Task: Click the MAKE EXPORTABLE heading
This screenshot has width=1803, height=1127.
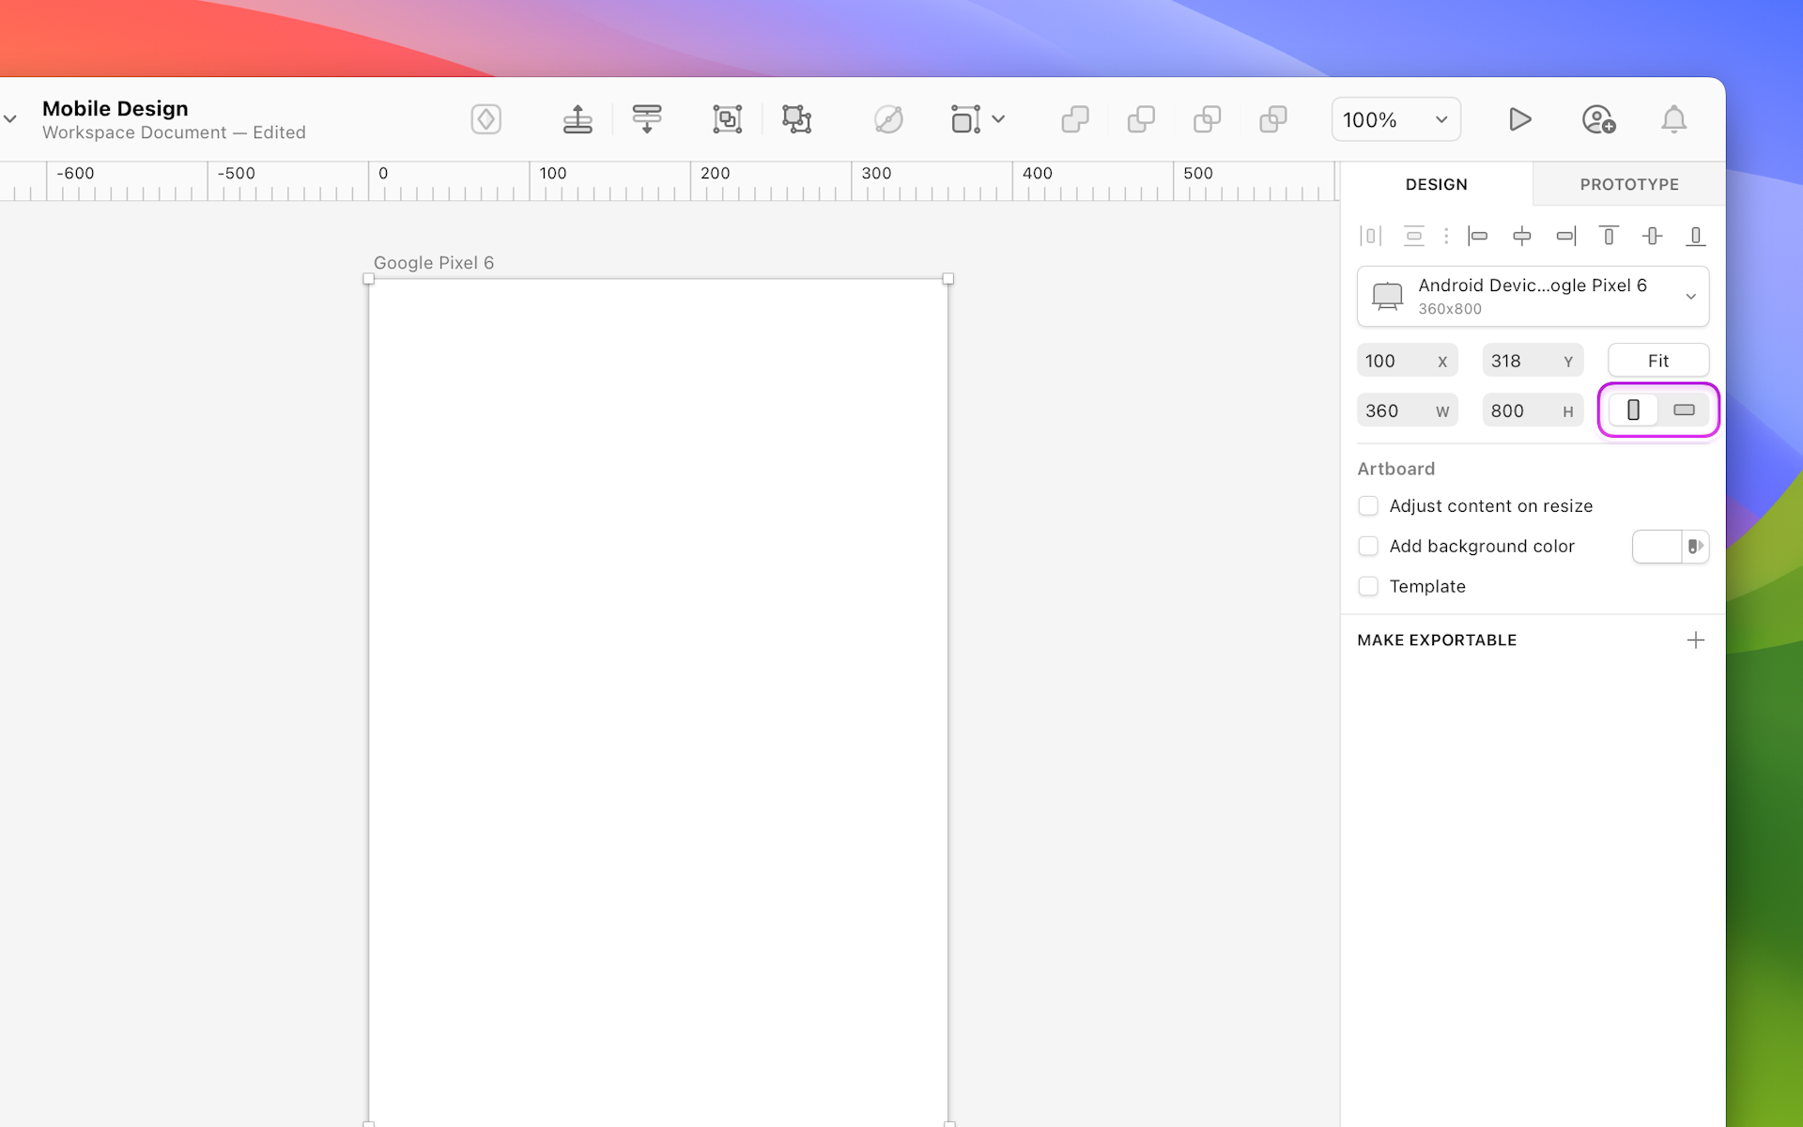Action: point(1437,641)
